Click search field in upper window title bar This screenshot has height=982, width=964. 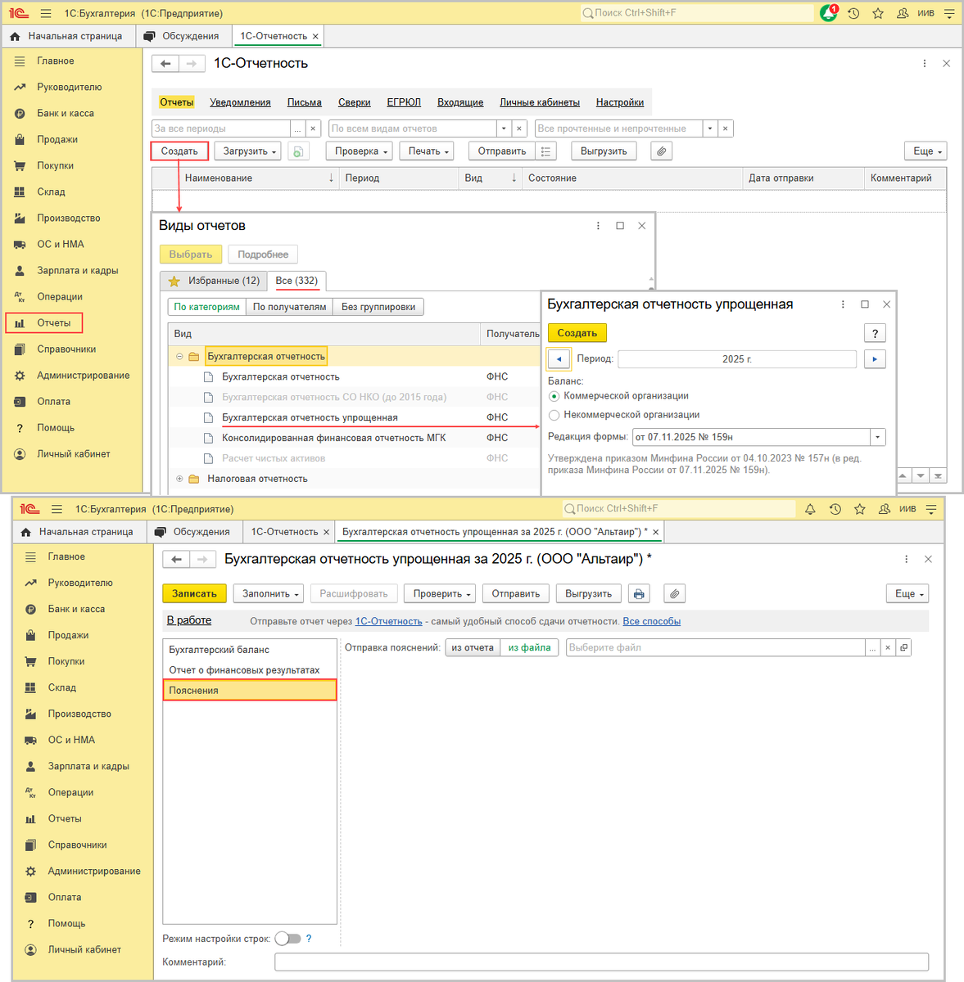coord(697,13)
